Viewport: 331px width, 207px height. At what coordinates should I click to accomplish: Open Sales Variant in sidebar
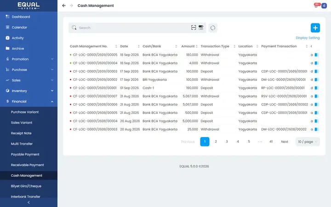pyautogui.click(x=22, y=122)
